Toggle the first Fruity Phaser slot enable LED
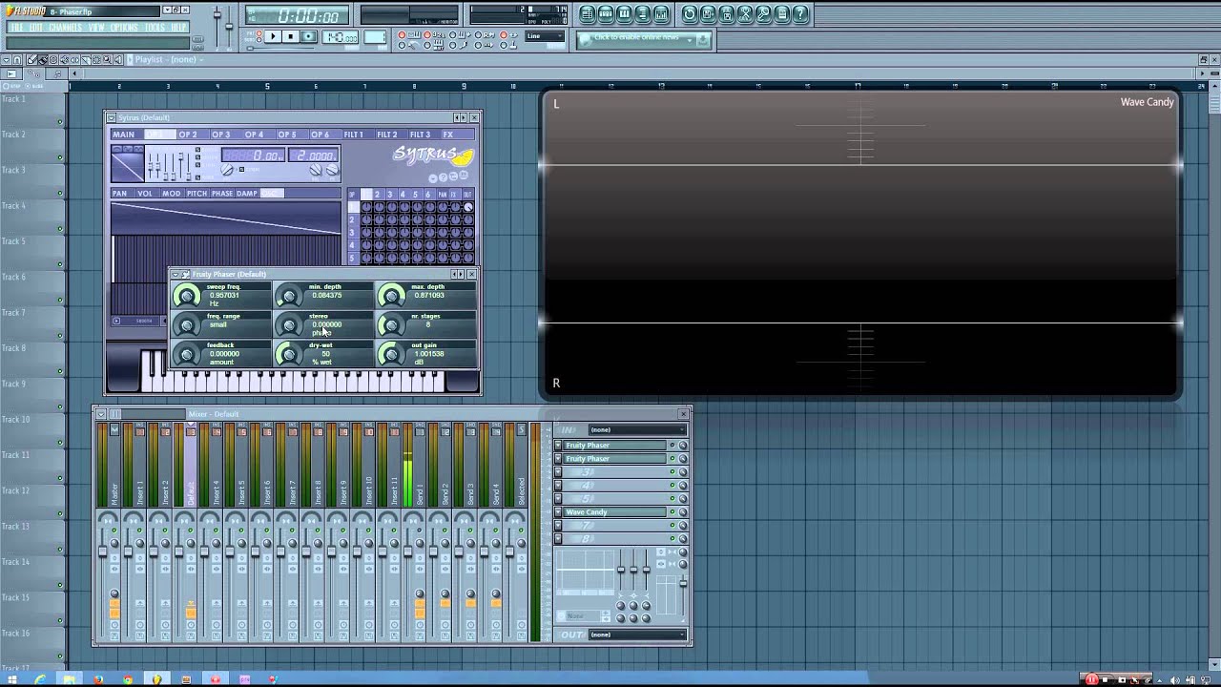Viewport: 1221px width, 687px height. pyautogui.click(x=672, y=446)
